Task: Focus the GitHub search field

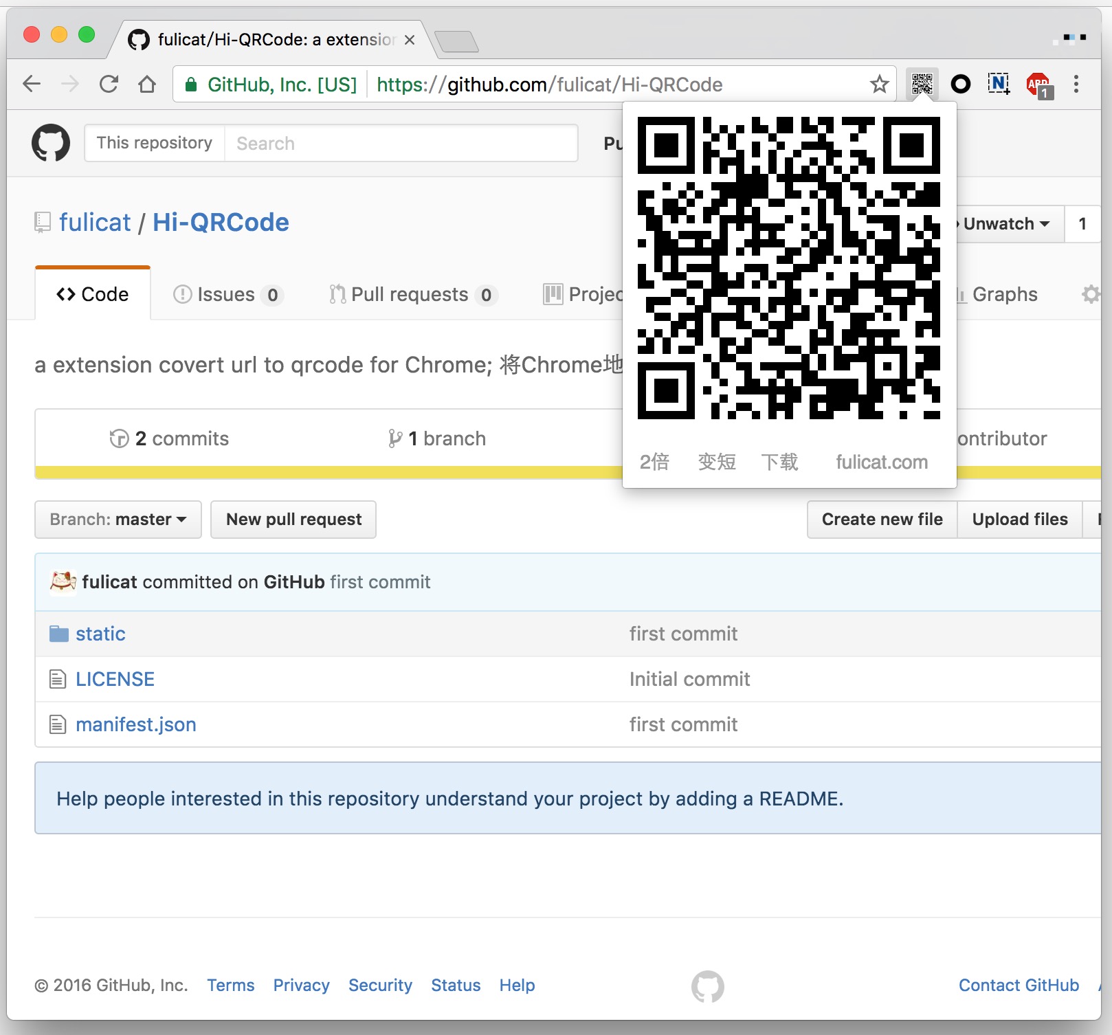Action: 401,143
